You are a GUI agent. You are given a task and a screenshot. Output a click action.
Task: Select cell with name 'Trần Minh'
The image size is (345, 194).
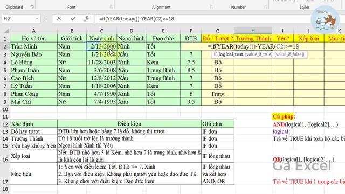[x=33, y=46]
